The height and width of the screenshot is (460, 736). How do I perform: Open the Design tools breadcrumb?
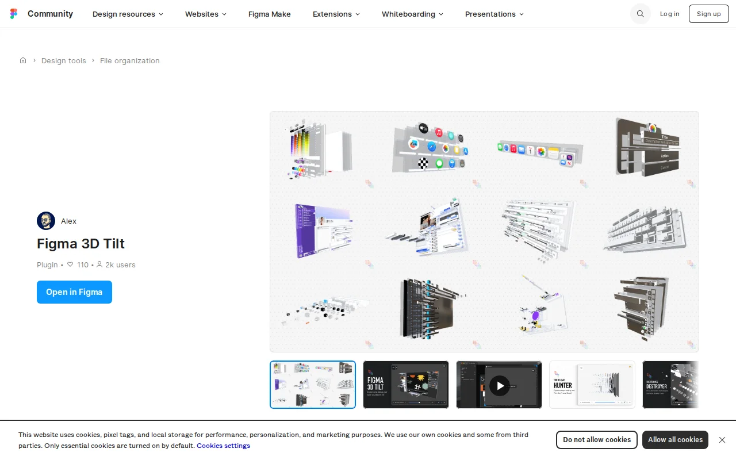[64, 60]
